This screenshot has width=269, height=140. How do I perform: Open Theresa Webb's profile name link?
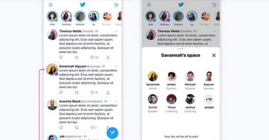pos(70,31)
